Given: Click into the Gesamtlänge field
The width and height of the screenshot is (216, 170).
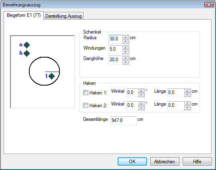Looking at the screenshot, I should pos(124,121).
